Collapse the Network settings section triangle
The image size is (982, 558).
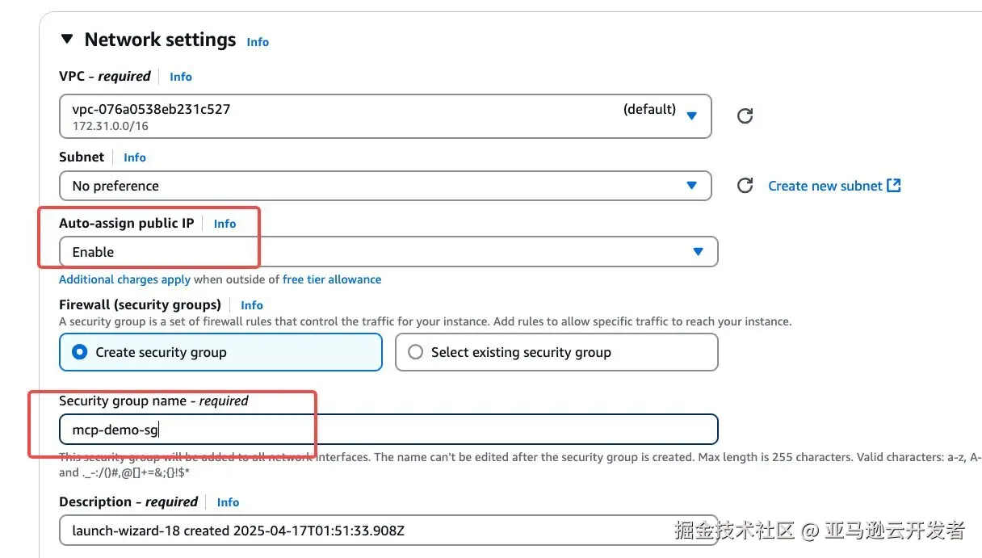67,39
